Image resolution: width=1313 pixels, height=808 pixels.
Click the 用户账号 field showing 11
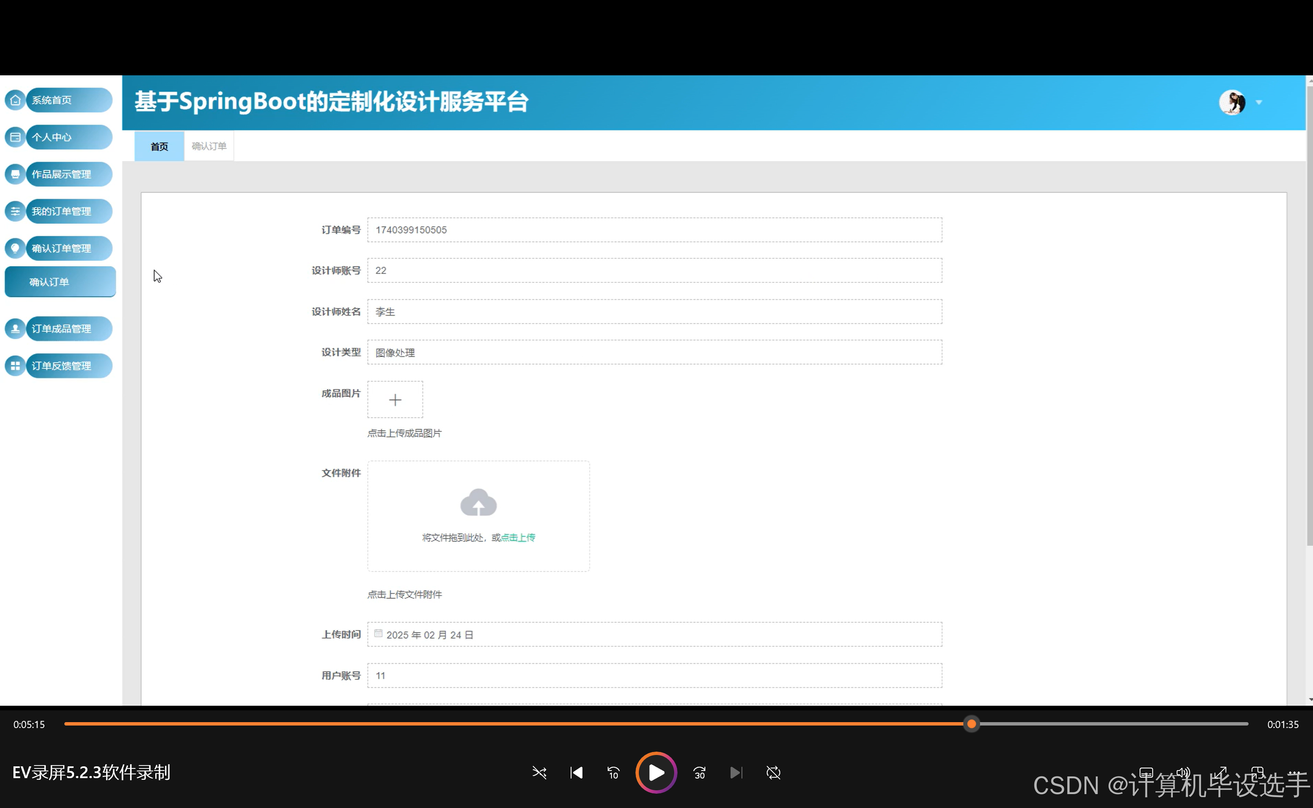click(655, 675)
